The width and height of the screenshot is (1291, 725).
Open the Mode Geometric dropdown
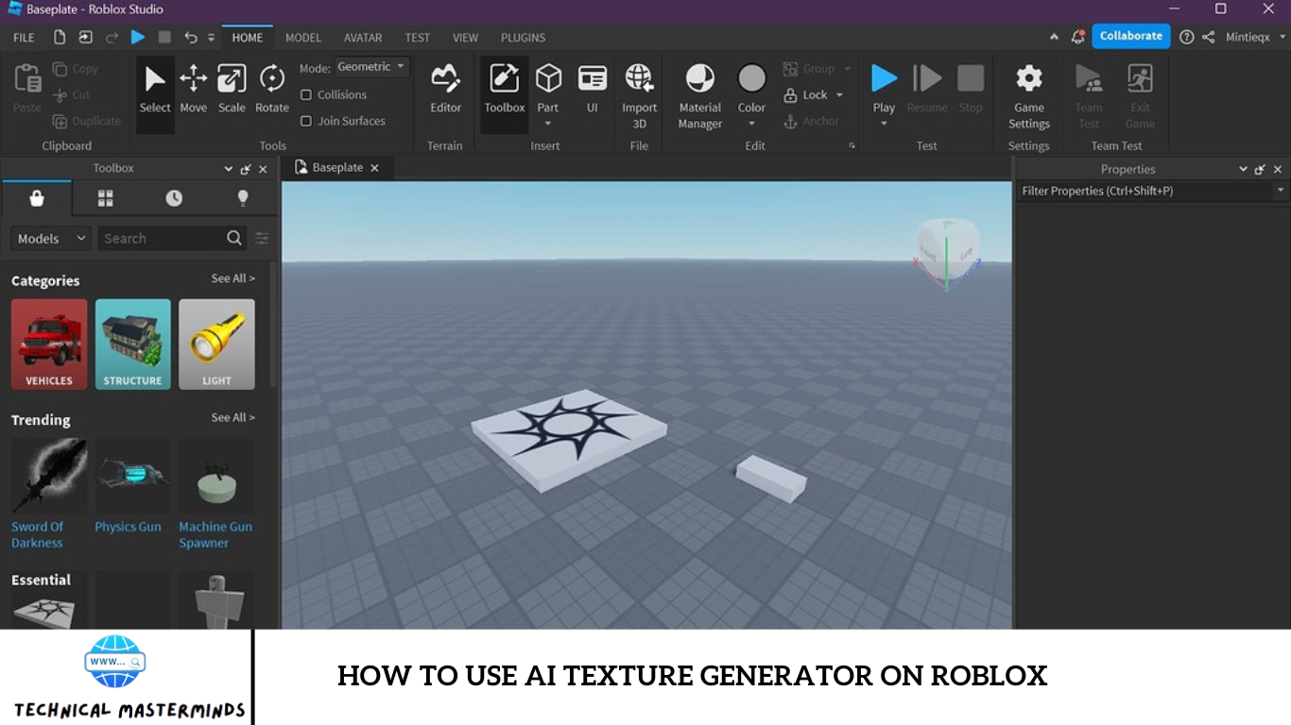click(372, 67)
